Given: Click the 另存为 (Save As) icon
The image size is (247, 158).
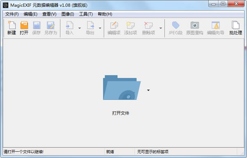Looking at the screenshot, I should point(51,28).
